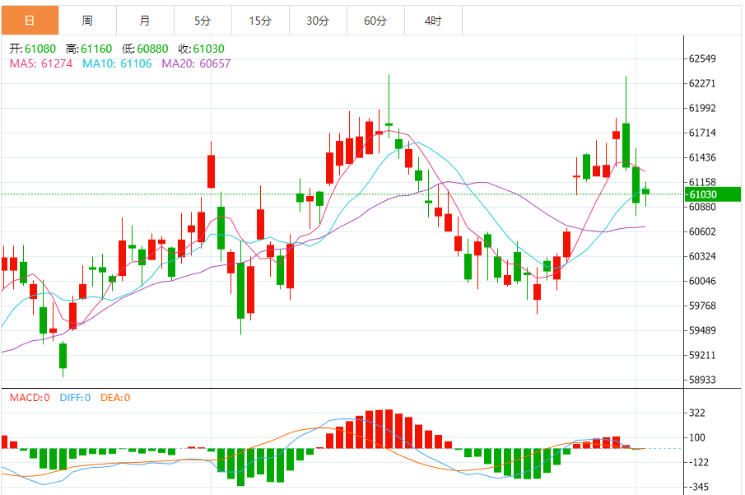Switch to the 周 weekly tab
Image resolution: width=745 pixels, height=495 pixels.
87,21
